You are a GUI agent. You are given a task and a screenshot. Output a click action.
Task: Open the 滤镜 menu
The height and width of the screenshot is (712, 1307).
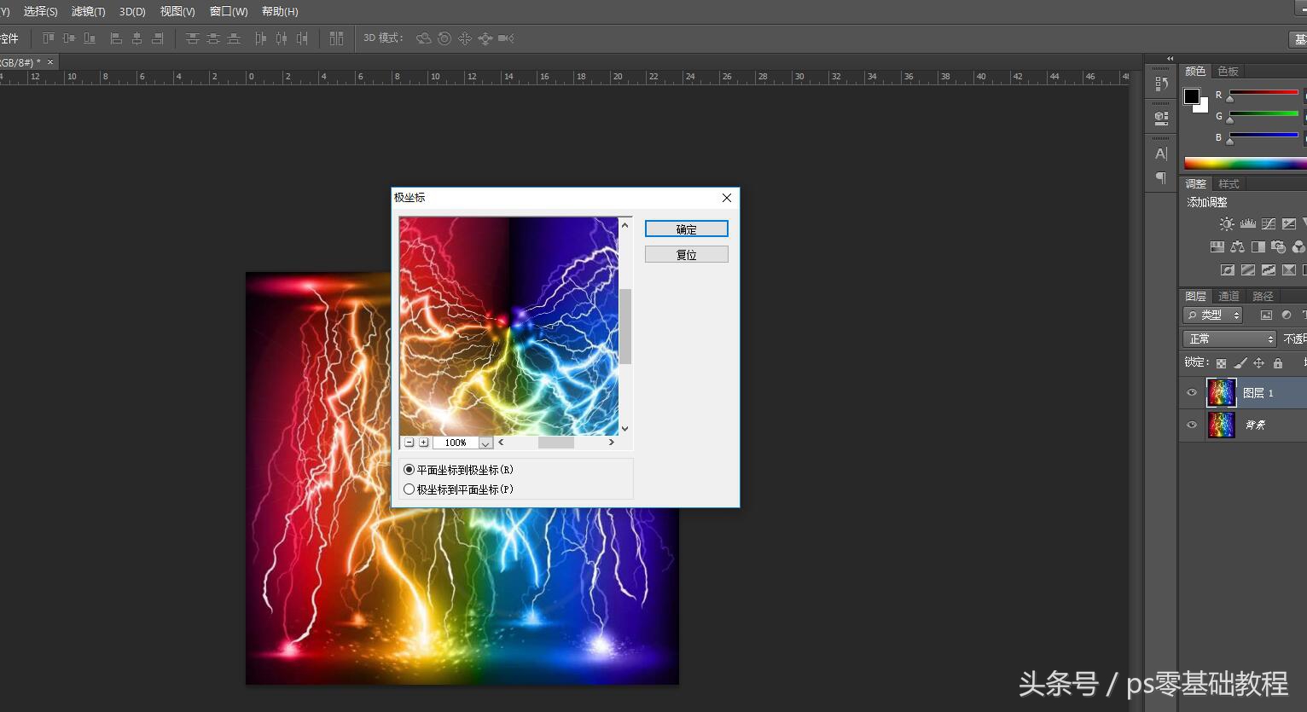(88, 11)
